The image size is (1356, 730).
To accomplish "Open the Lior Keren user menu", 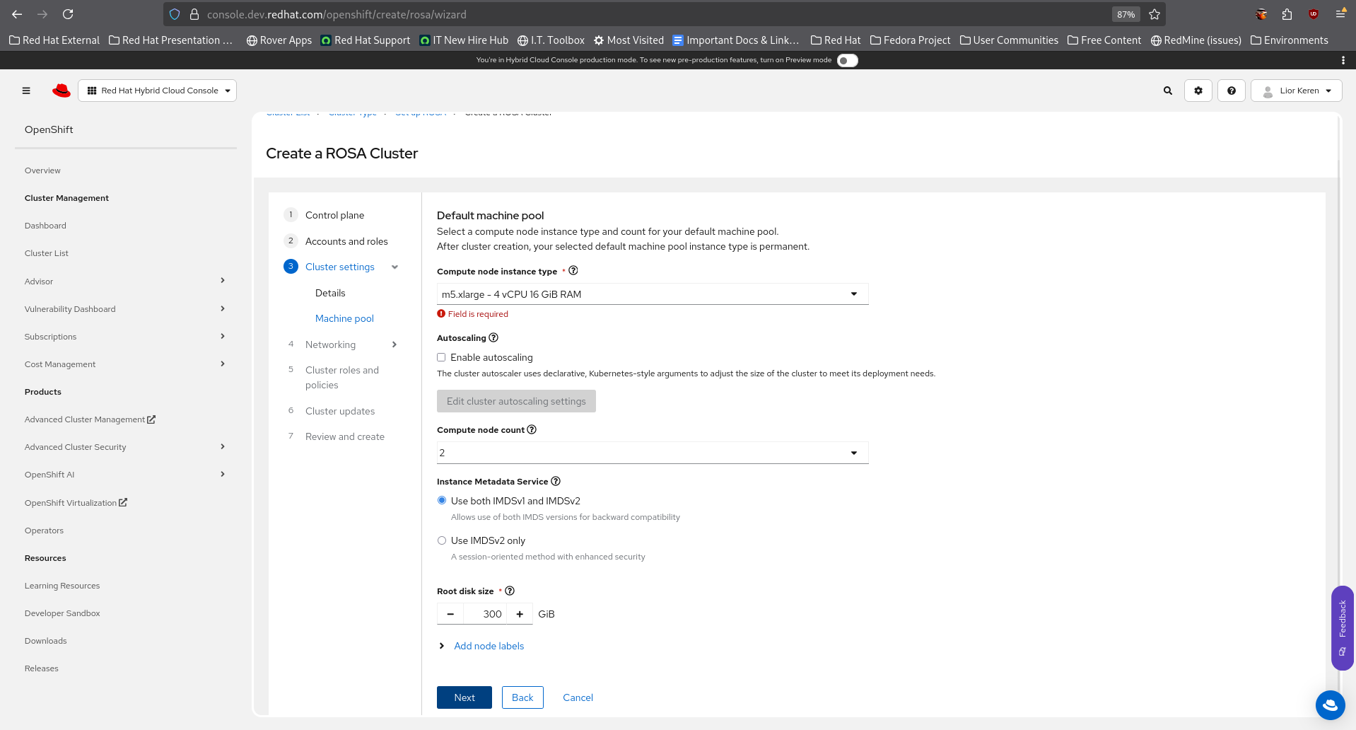I will coord(1296,91).
